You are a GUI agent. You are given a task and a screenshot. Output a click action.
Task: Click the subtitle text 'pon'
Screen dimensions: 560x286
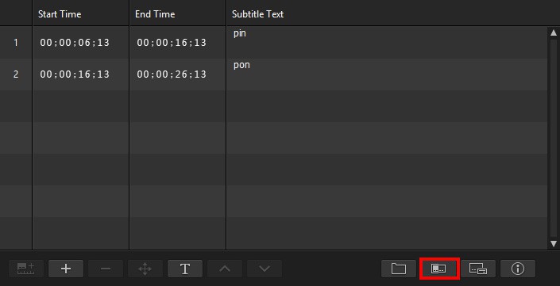[241, 66]
